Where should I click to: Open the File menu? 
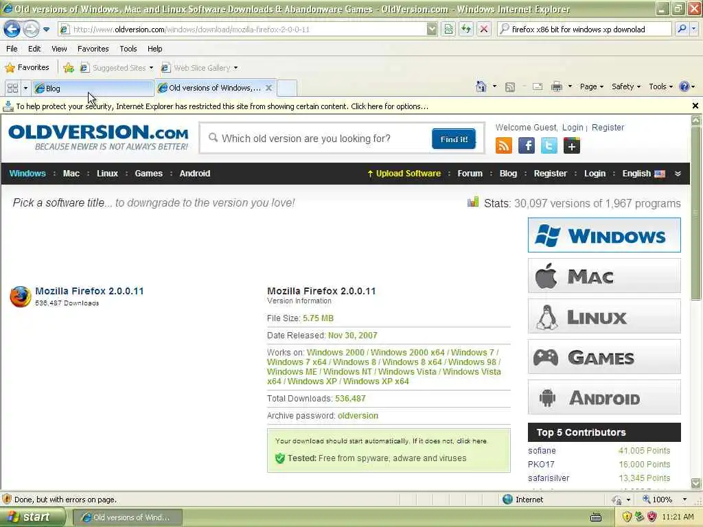12,49
